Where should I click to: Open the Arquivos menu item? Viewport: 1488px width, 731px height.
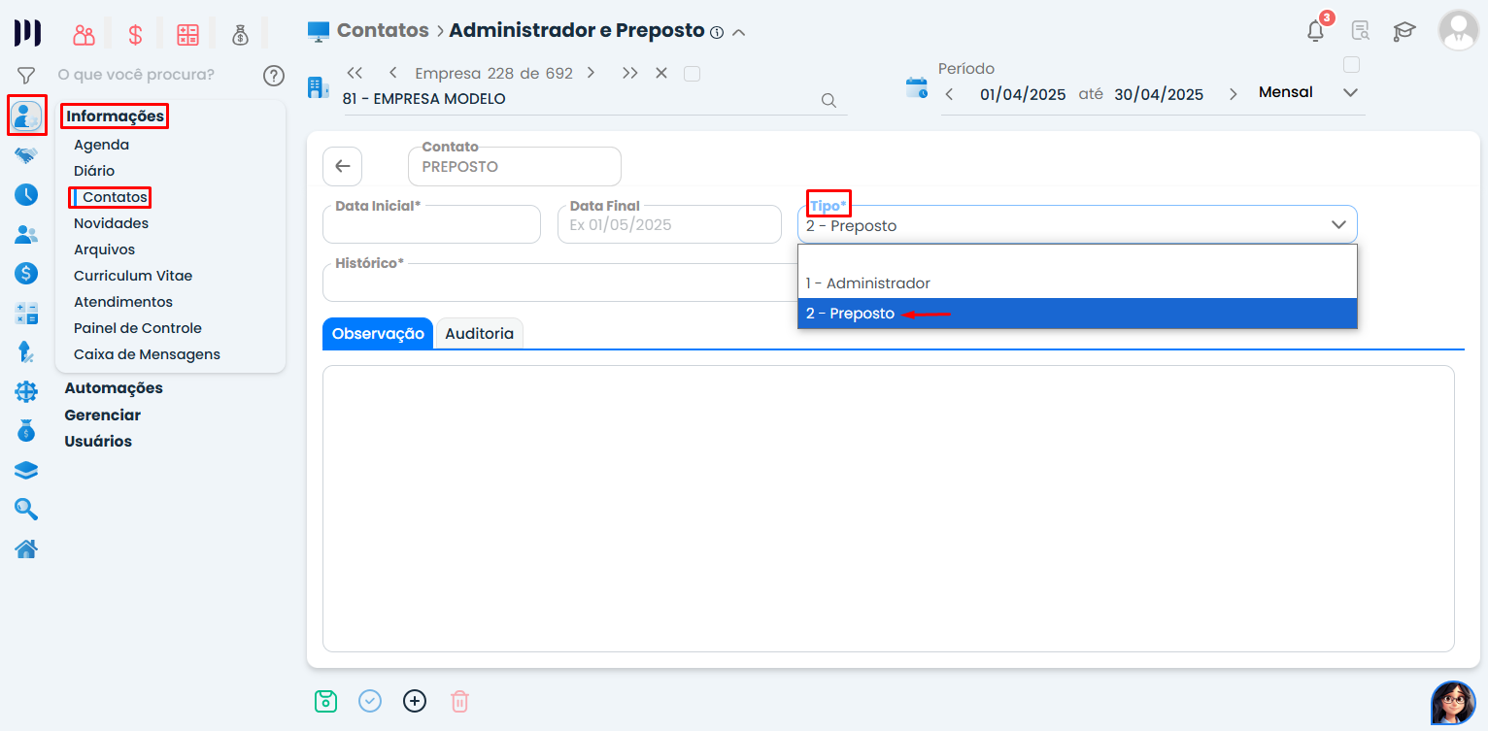[x=104, y=249]
